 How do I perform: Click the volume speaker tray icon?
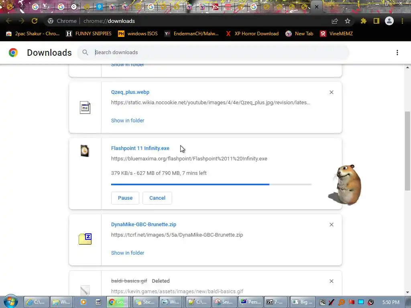370,302
